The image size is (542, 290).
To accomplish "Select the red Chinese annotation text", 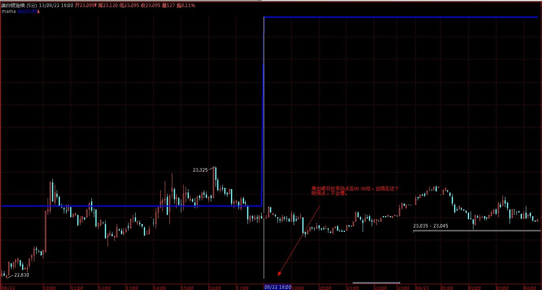I will click(355, 191).
